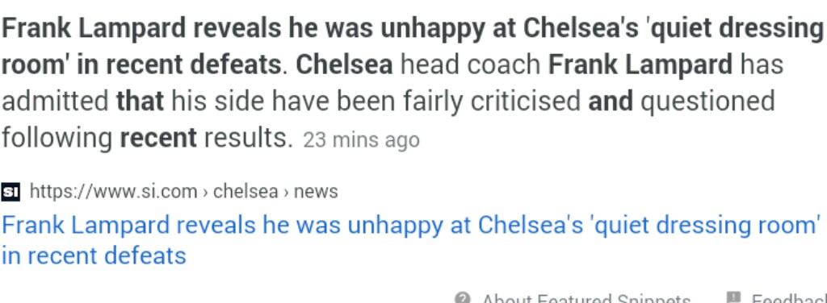
Task: Click the https://www.si.com URL
Action: pos(113,192)
